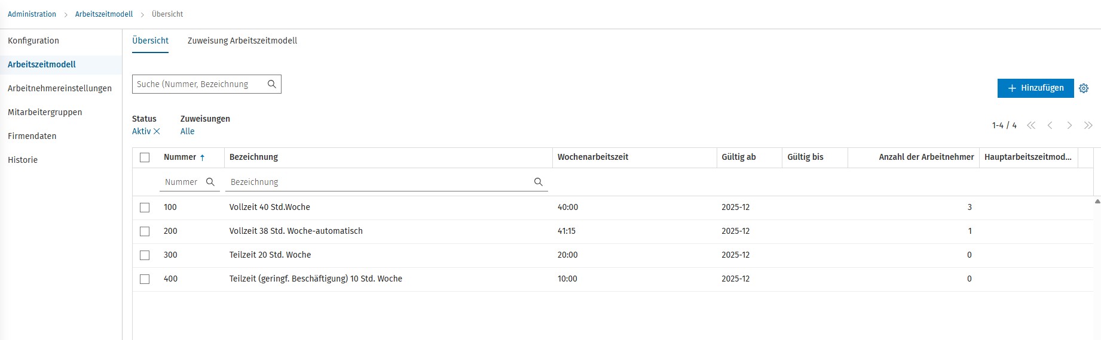Click the magnifier in the Bezeichnung filter field
This screenshot has height=340, width=1101.
pos(539,182)
